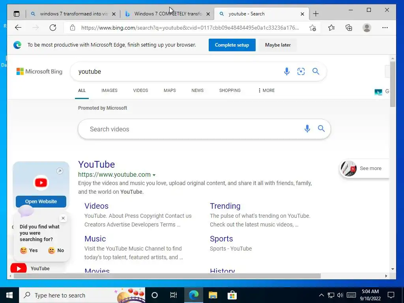Refresh the current page
This screenshot has width=404, height=303.
53,28
